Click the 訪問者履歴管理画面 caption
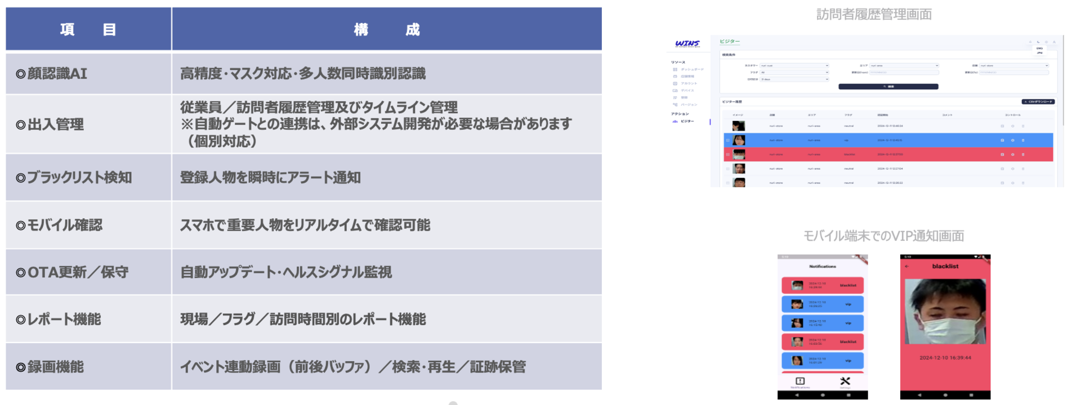This screenshot has width=1081, height=405. coord(874,14)
